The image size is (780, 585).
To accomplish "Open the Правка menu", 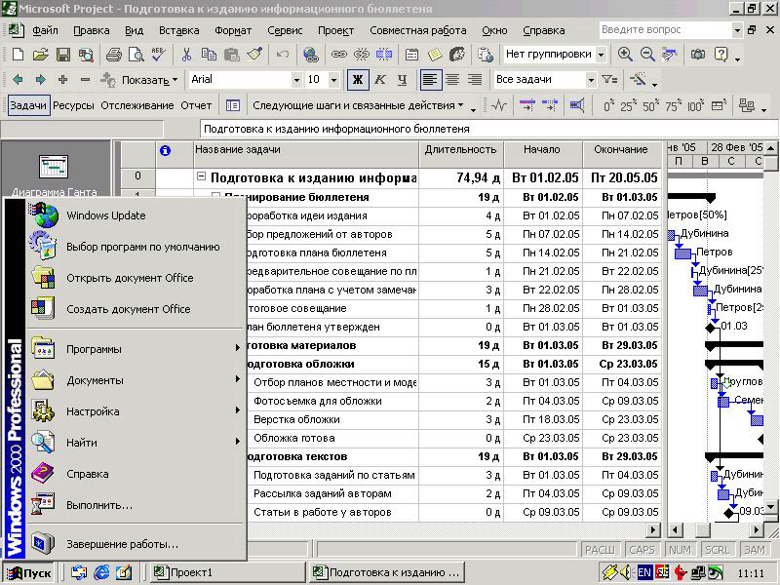I will pos(92,30).
